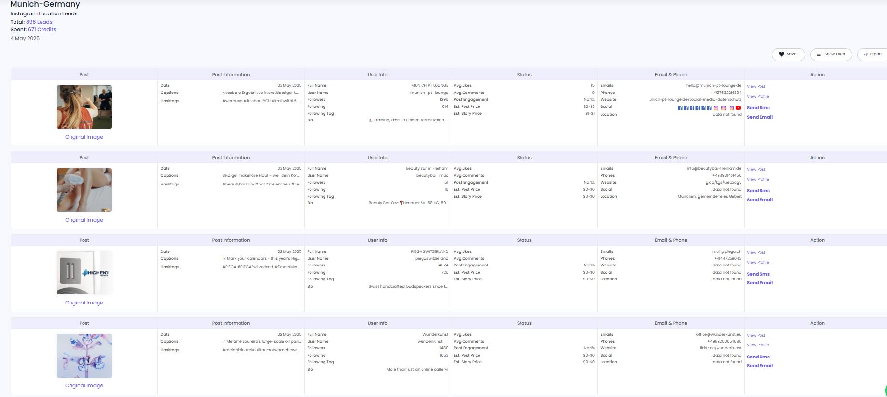The height and width of the screenshot is (397, 887).
Task: Click the Instagram icon next to YouTube
Action: point(732,108)
